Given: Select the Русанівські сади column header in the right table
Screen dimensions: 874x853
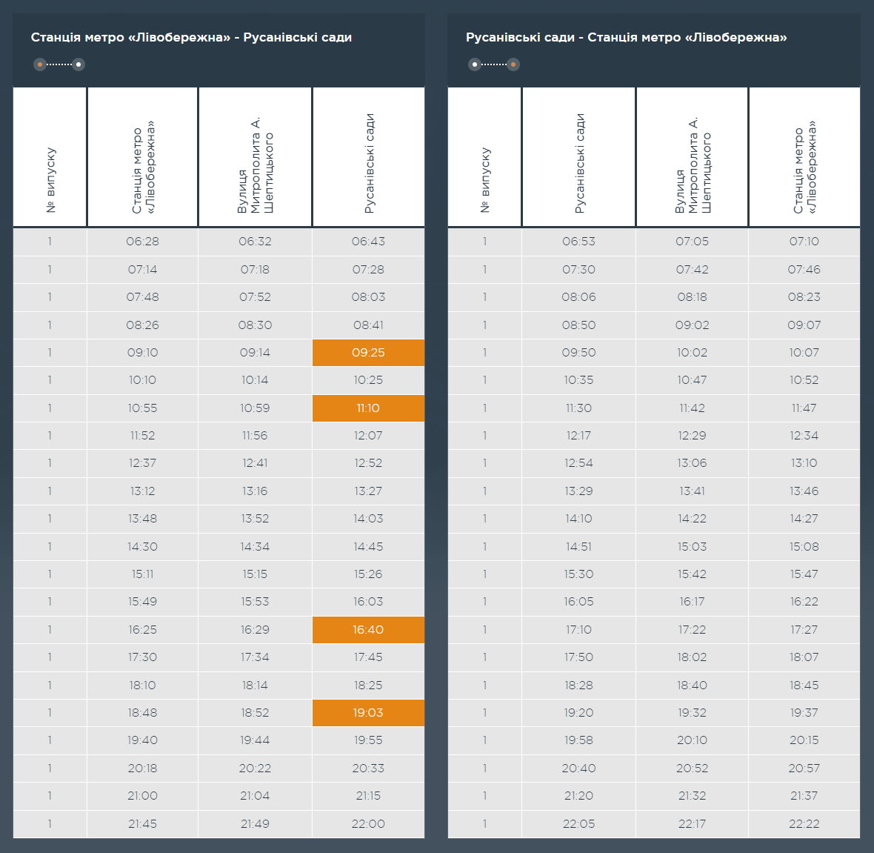Looking at the screenshot, I should click(579, 157).
